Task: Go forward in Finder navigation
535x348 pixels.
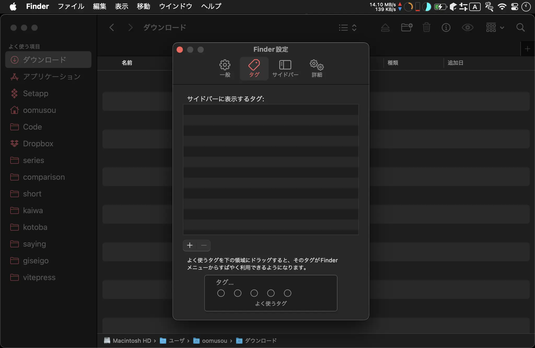Action: point(130,27)
